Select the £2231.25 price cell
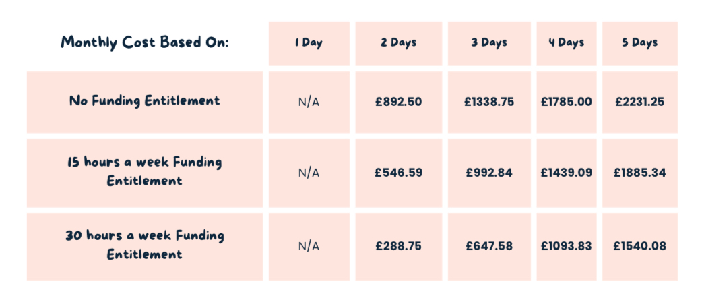The height and width of the screenshot is (292, 702). tap(640, 102)
